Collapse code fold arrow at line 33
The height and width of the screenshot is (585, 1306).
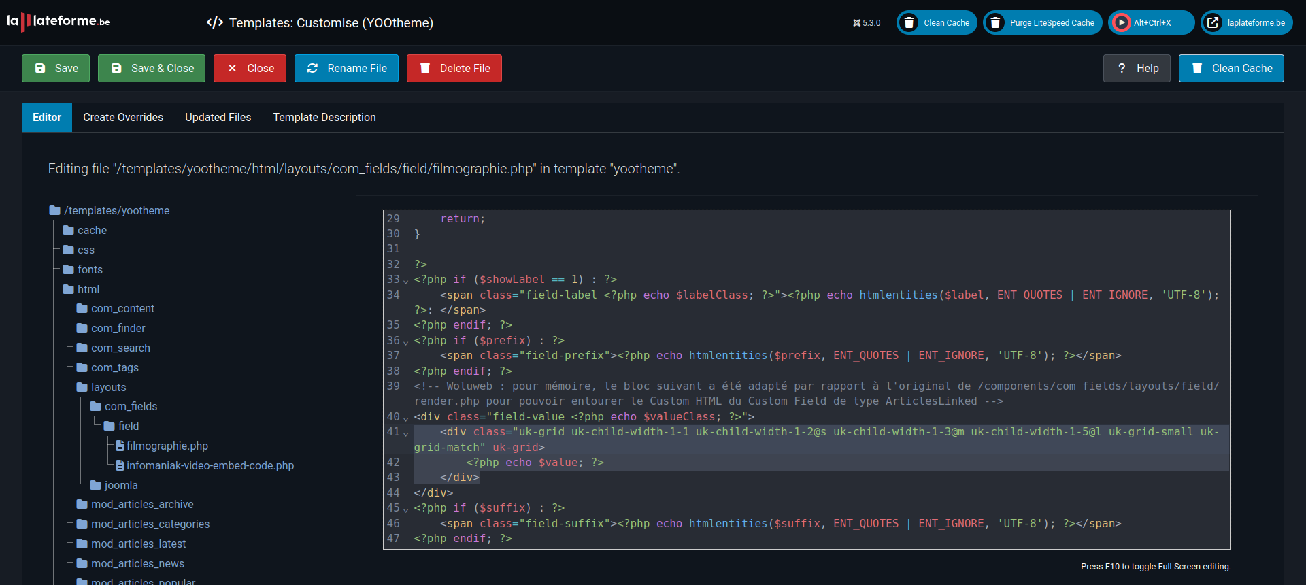coord(406,281)
